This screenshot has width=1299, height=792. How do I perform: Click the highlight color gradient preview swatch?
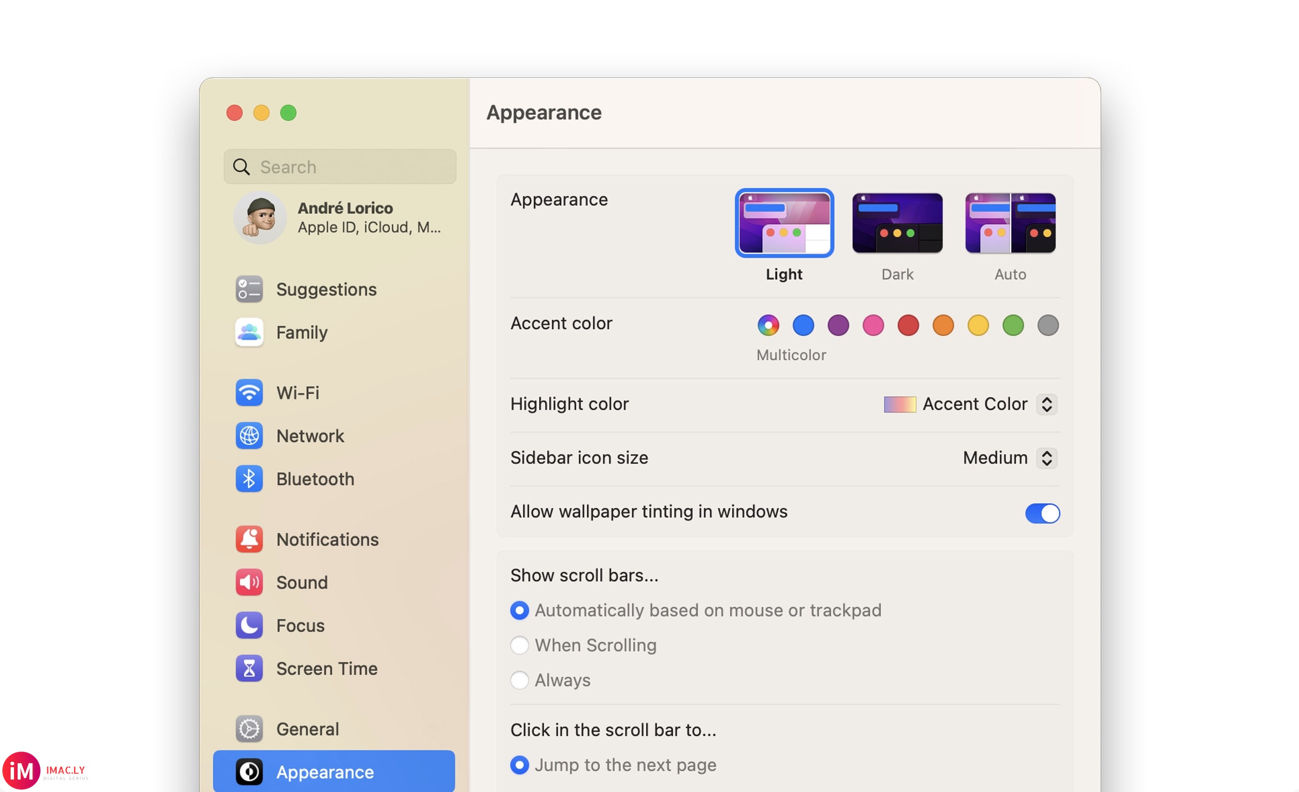[x=900, y=404]
